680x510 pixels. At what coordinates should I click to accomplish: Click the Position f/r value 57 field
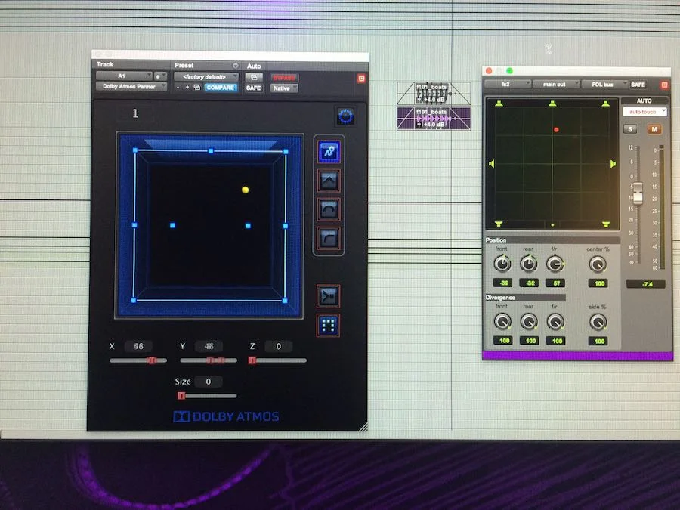point(556,283)
